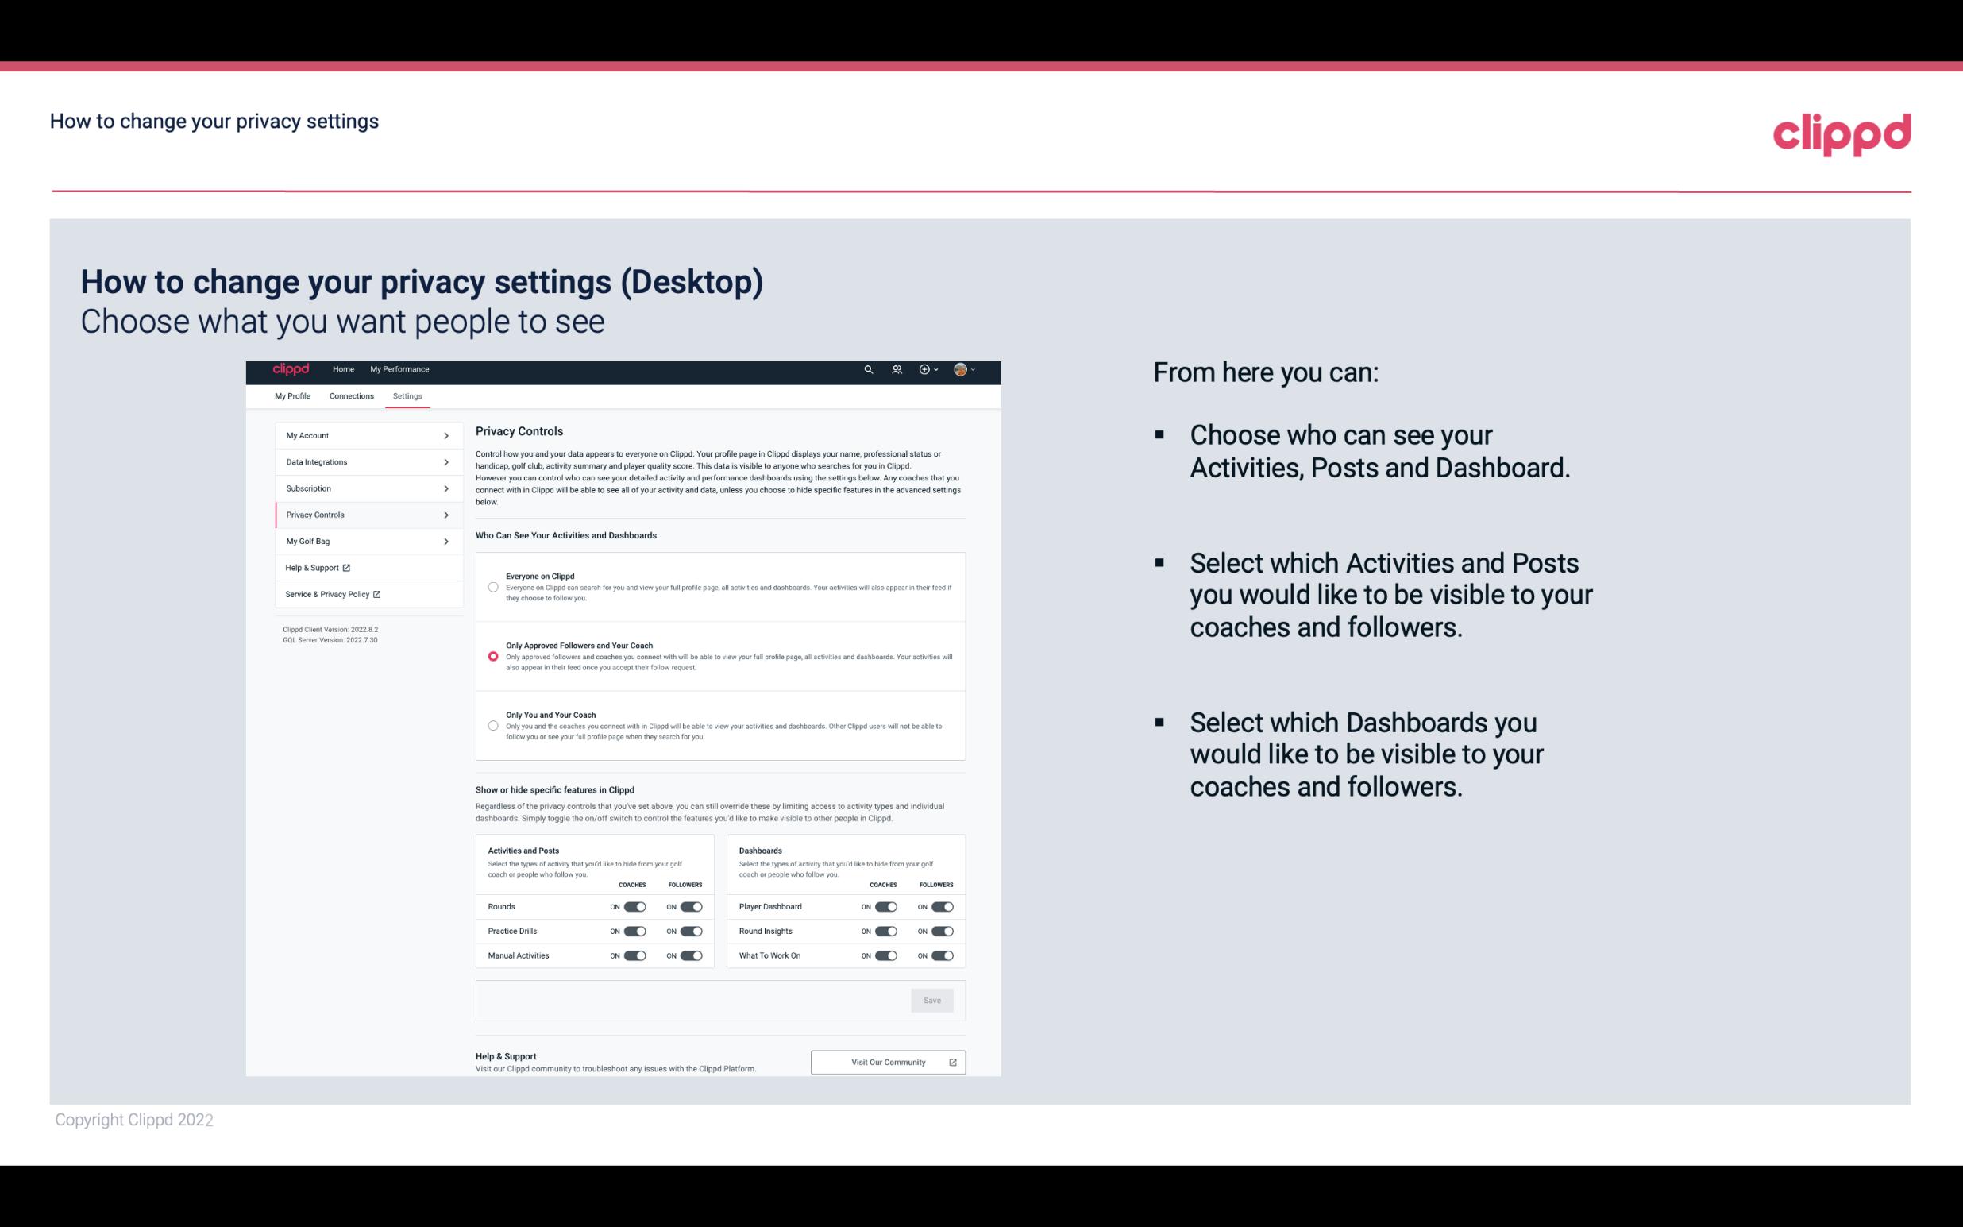Click the Clippd home logo icon
The image size is (1963, 1227).
pyautogui.click(x=291, y=369)
